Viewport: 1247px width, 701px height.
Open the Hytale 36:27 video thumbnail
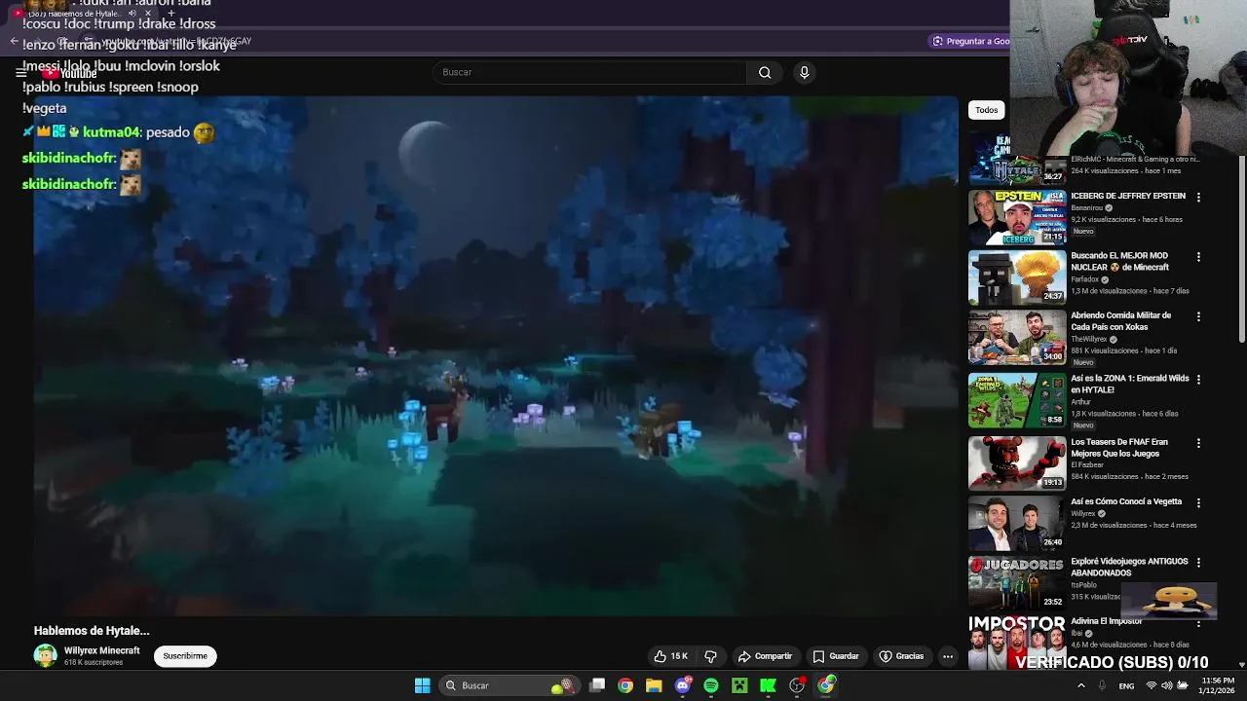pos(1017,158)
